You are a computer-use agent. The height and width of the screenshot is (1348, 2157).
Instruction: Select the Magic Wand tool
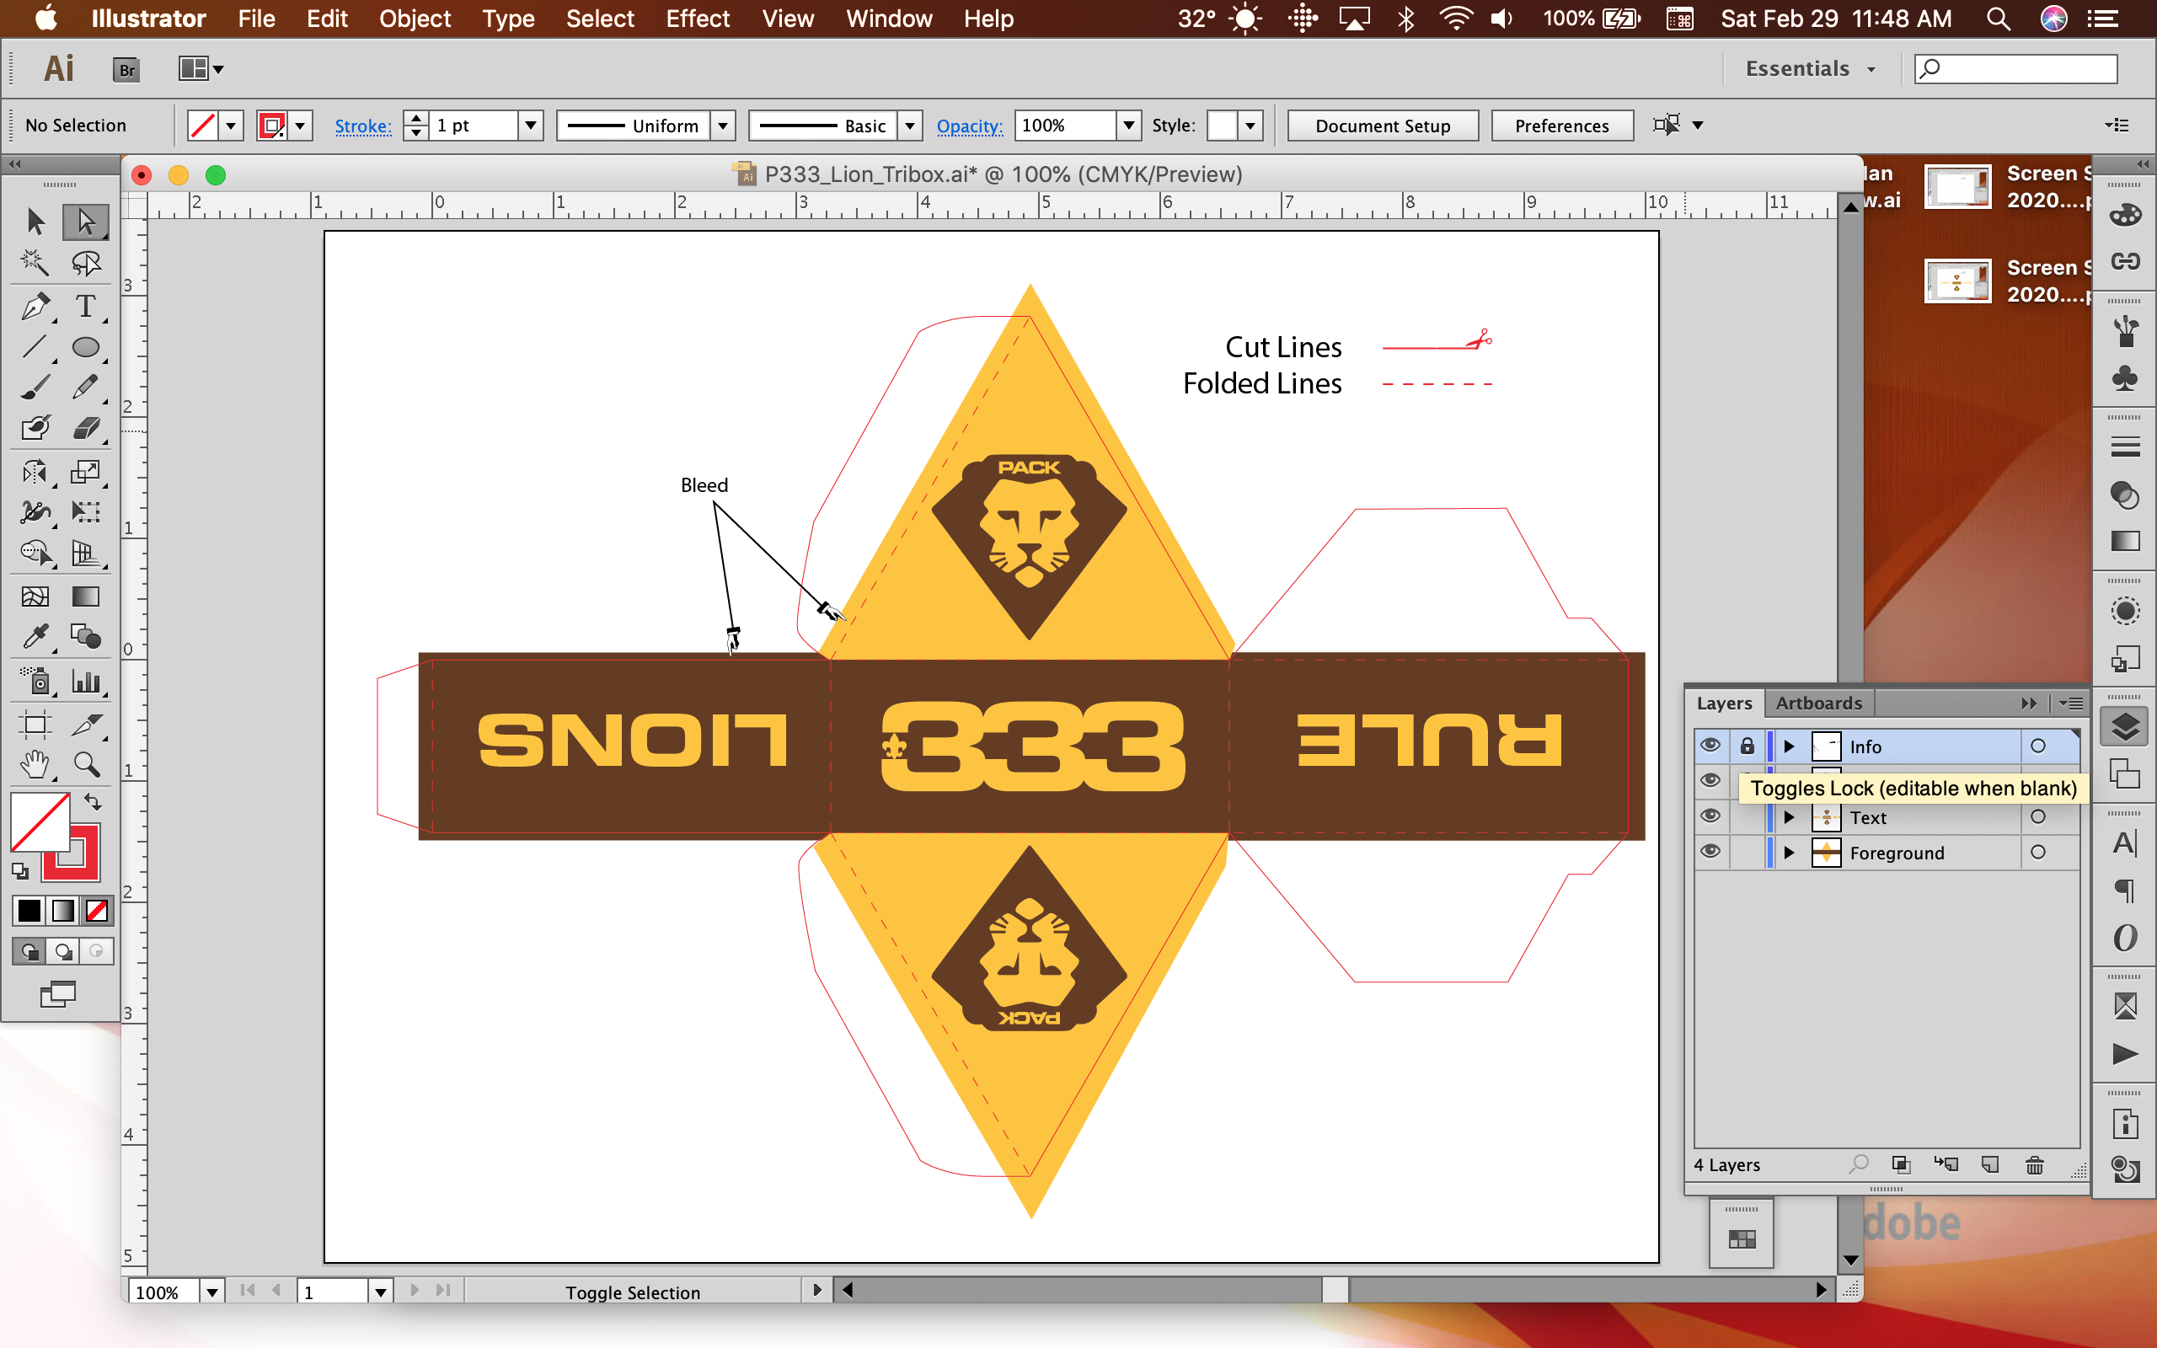tap(35, 263)
